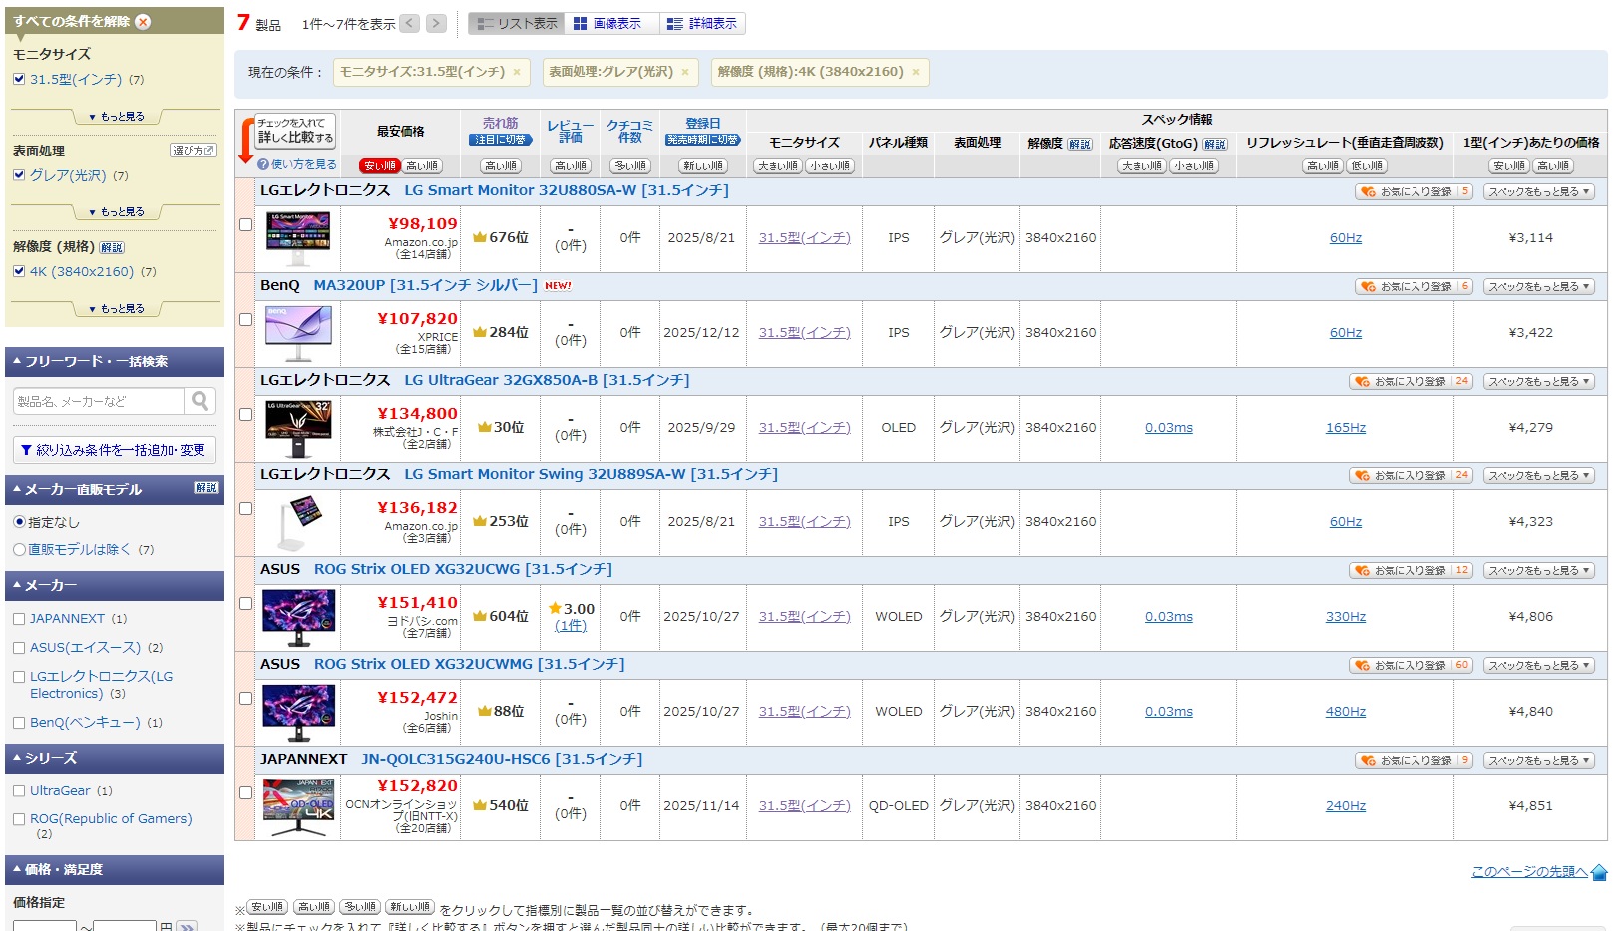The image size is (1618, 931).
Task: Remove the モニタサイズ:31.5型 filter tag
Action: tap(517, 72)
